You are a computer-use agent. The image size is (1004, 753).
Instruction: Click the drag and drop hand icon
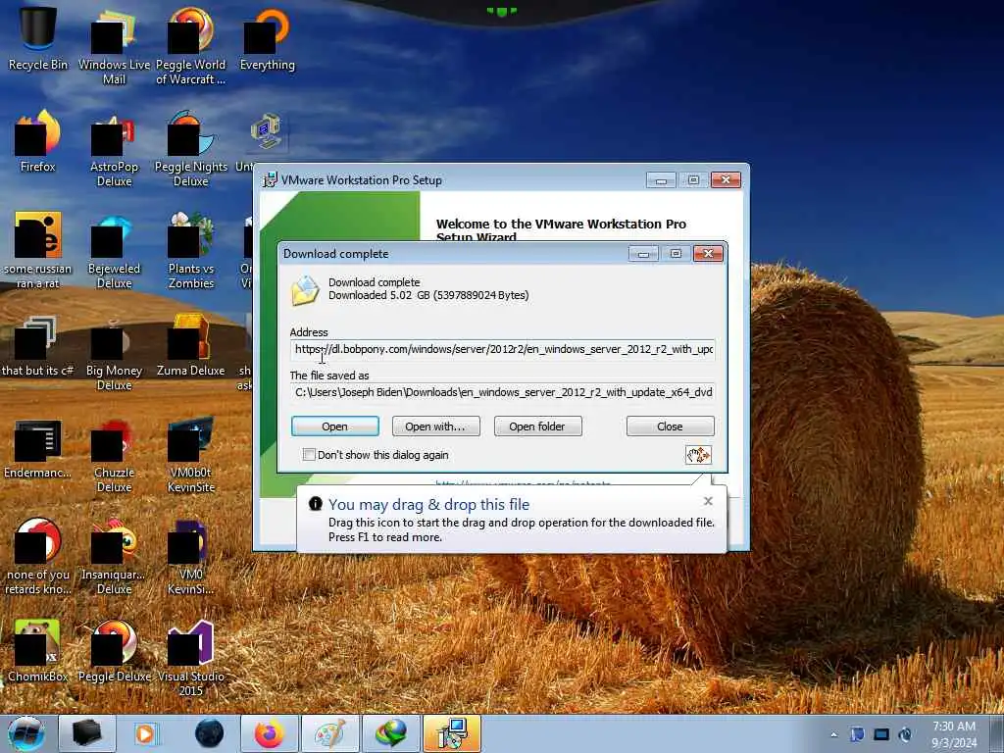tap(698, 455)
